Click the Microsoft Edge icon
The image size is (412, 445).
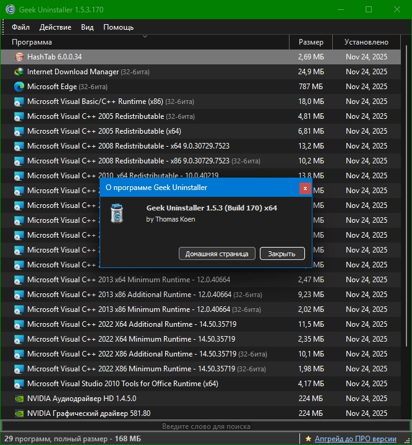pyautogui.click(x=19, y=87)
